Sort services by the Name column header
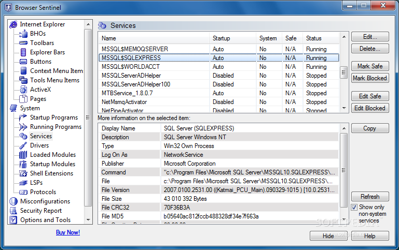 [154, 38]
